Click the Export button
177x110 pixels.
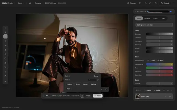click(x=165, y=3)
